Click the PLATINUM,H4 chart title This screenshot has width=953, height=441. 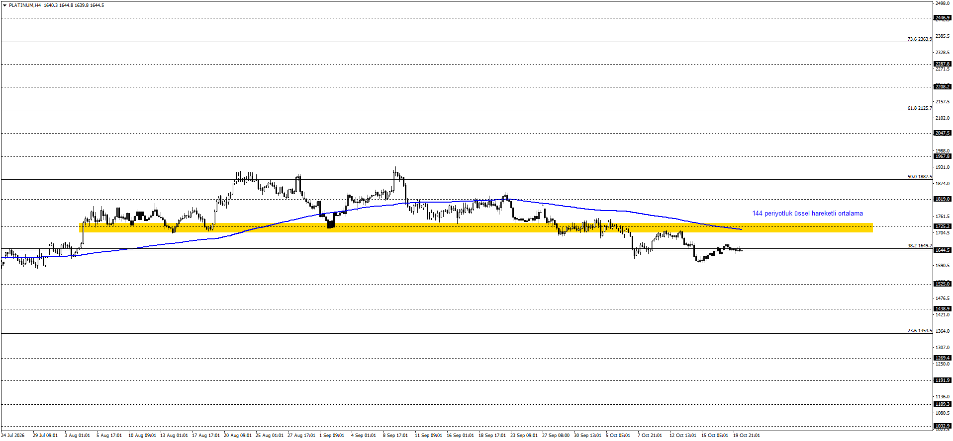coord(25,5)
